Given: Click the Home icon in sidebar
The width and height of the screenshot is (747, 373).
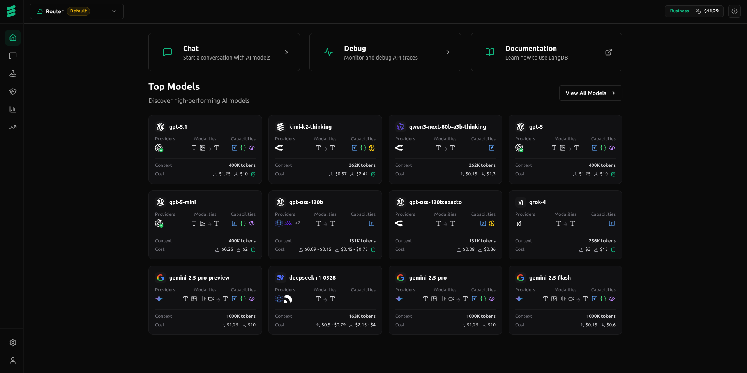Looking at the screenshot, I should (13, 38).
